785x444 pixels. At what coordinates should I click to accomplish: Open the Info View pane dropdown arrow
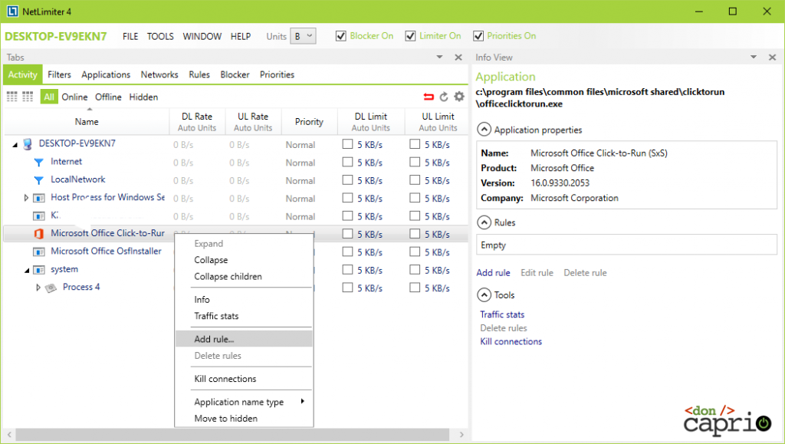coord(754,57)
